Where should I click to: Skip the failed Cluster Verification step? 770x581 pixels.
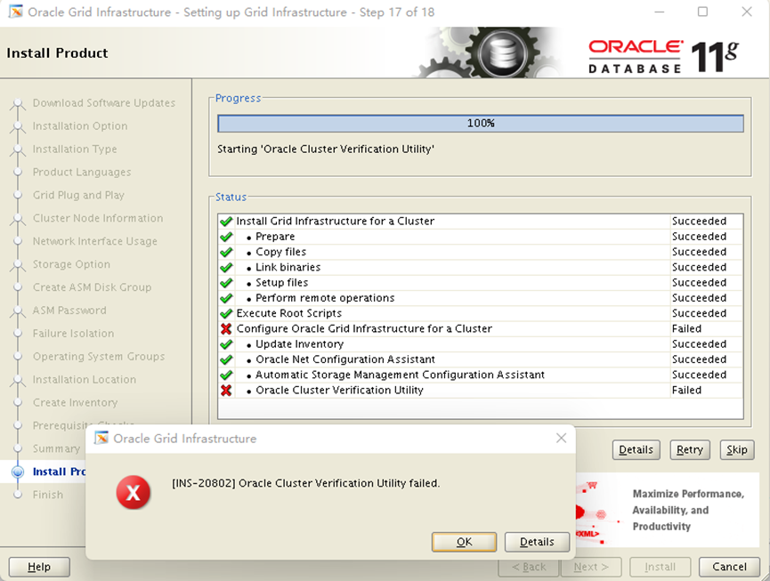[736, 449]
